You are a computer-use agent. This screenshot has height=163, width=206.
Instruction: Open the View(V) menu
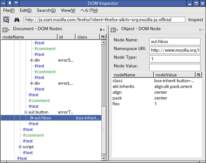[68, 10]
